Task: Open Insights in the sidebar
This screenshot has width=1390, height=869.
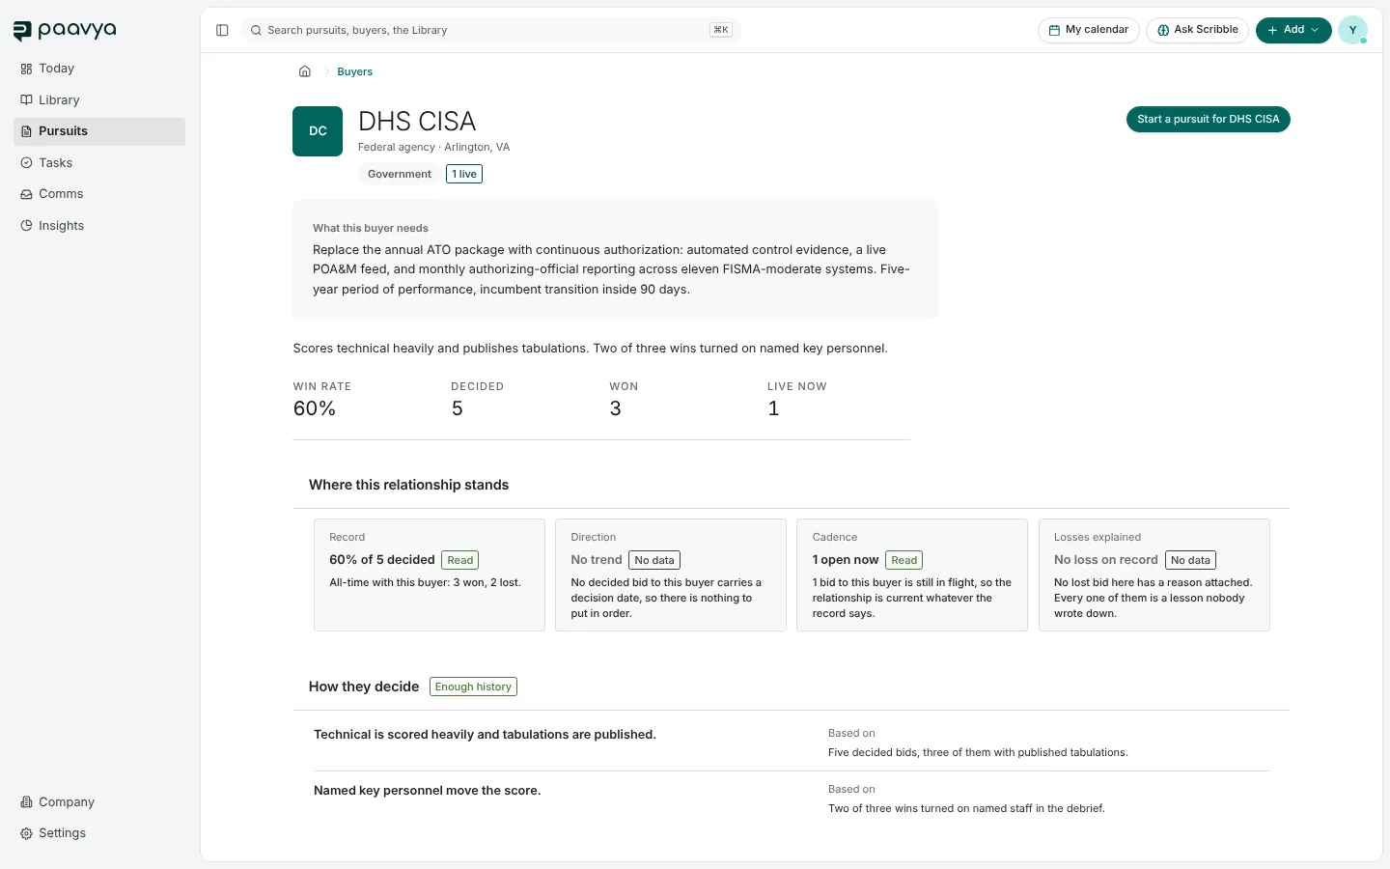Action: tap(99, 226)
